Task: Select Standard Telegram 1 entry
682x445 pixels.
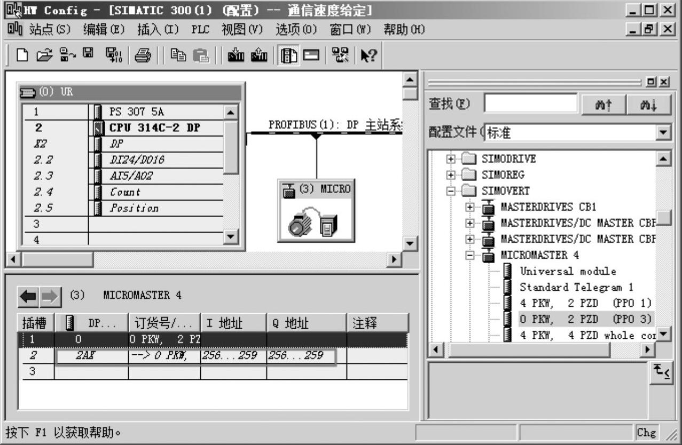Action: pyautogui.click(x=576, y=287)
